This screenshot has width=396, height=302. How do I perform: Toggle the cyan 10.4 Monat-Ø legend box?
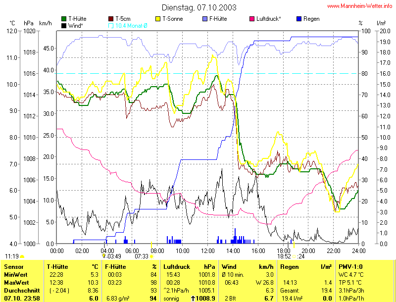click(111, 25)
